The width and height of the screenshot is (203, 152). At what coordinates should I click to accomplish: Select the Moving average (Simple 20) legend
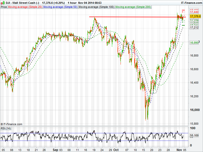(25, 7)
